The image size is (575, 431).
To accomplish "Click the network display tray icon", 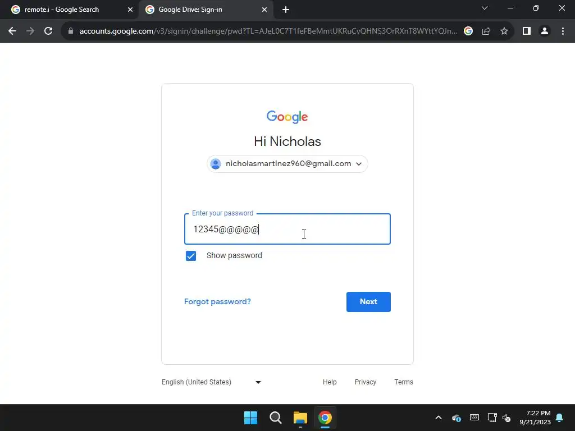I will (x=492, y=418).
